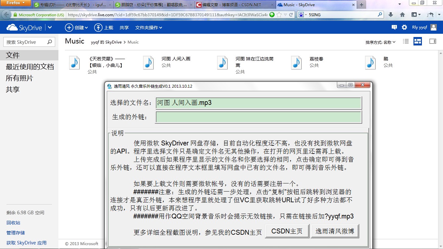Select the Music - SkyDrive browser tab
Image resolution: width=443 pixels, height=249 pixels.
click(316, 5)
